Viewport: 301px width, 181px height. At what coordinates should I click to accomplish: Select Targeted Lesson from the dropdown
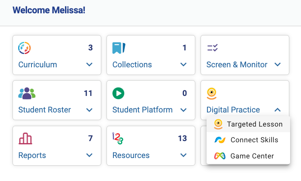pyautogui.click(x=248, y=124)
